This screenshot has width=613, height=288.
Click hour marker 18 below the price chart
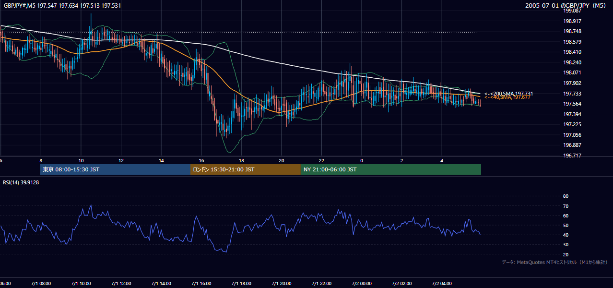coord(241,160)
